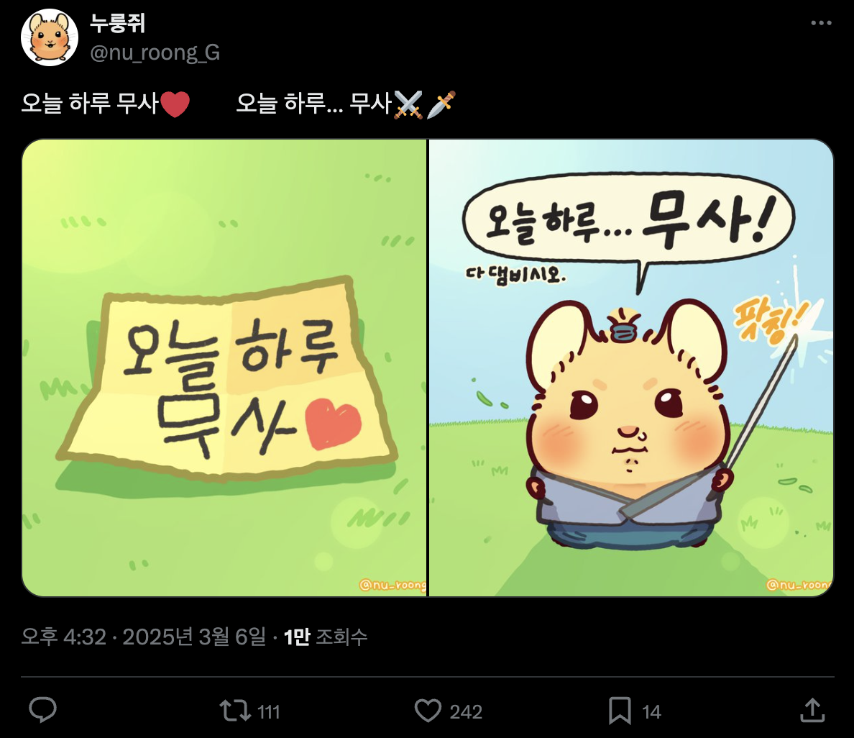Open the 누룽쥐 display name profile

click(117, 23)
